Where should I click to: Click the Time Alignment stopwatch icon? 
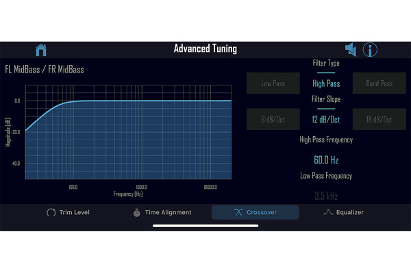(136, 212)
